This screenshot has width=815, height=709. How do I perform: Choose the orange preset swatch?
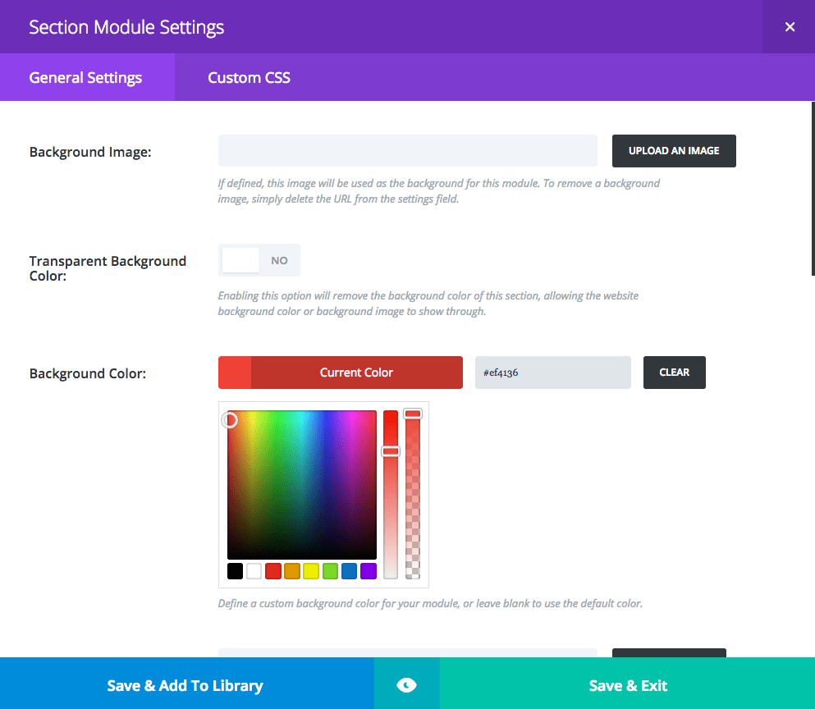pyautogui.click(x=292, y=571)
